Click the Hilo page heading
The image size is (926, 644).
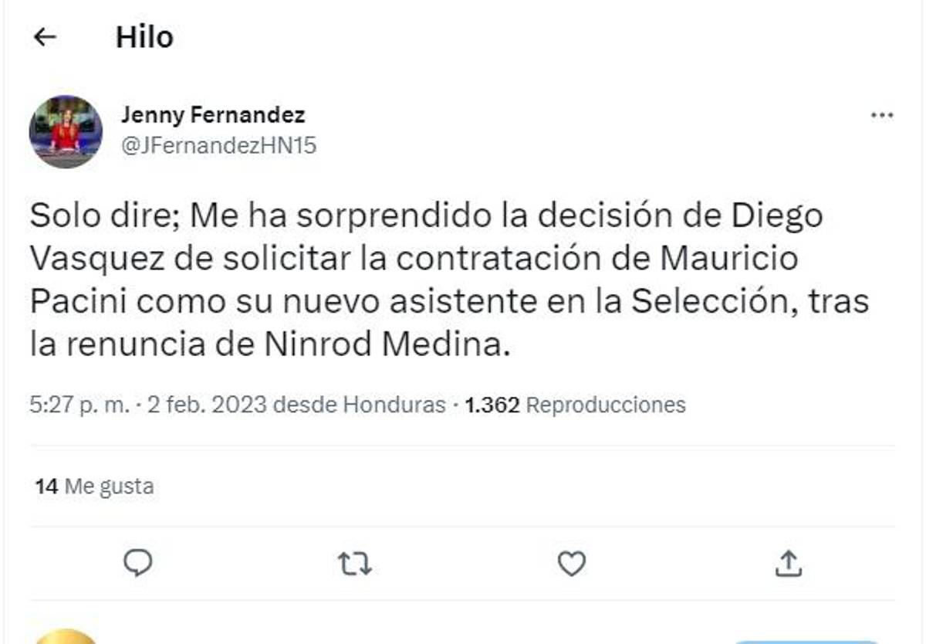point(144,37)
